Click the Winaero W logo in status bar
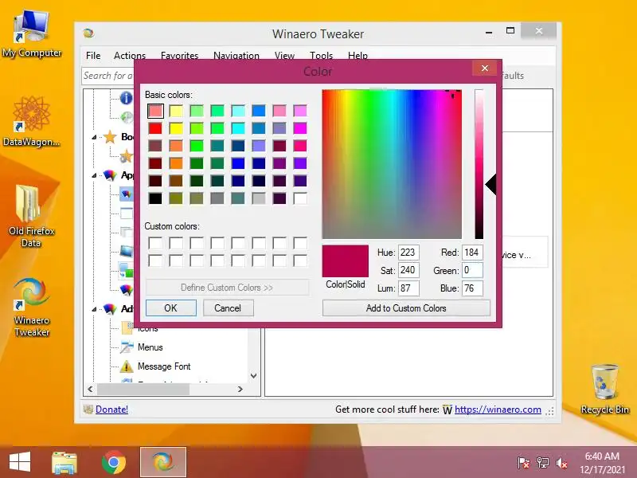The height and width of the screenshot is (478, 637). pos(447,409)
